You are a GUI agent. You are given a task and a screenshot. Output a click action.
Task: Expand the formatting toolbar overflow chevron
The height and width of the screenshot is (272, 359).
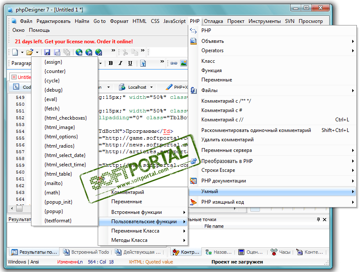[162, 61]
